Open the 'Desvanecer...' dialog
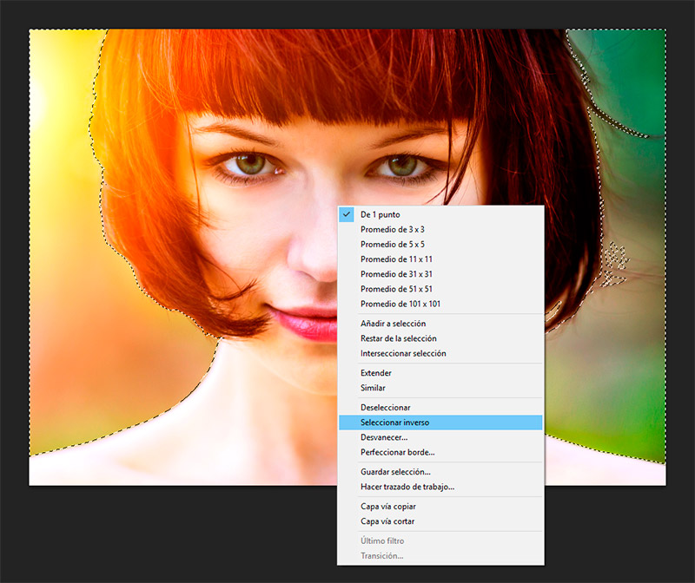Image resolution: width=695 pixels, height=583 pixels. point(384,437)
